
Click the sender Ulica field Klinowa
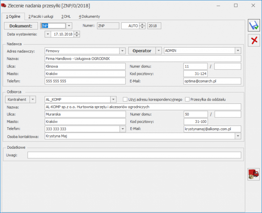click(x=85, y=66)
